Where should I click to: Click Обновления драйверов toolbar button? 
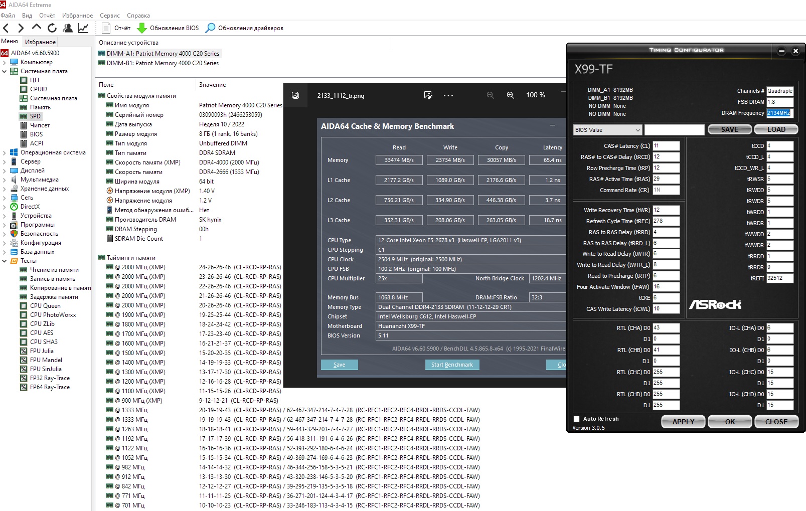pos(245,28)
